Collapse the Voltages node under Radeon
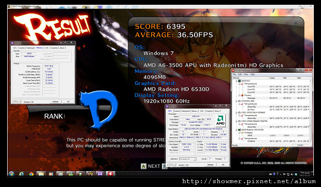 (240, 132)
